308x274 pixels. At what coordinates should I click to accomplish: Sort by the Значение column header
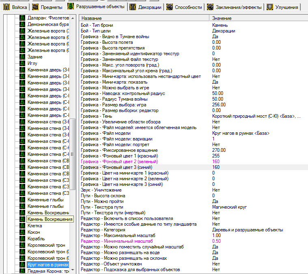259,18
